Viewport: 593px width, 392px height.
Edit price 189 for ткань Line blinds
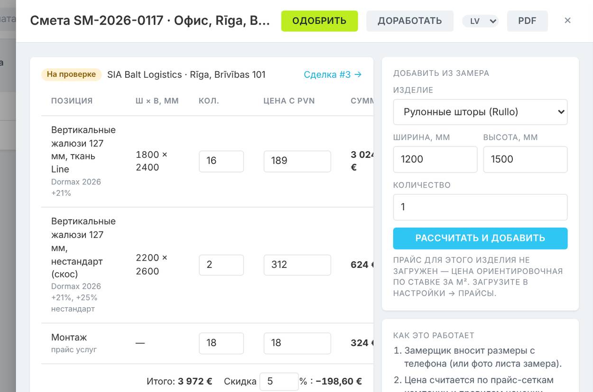[297, 161]
